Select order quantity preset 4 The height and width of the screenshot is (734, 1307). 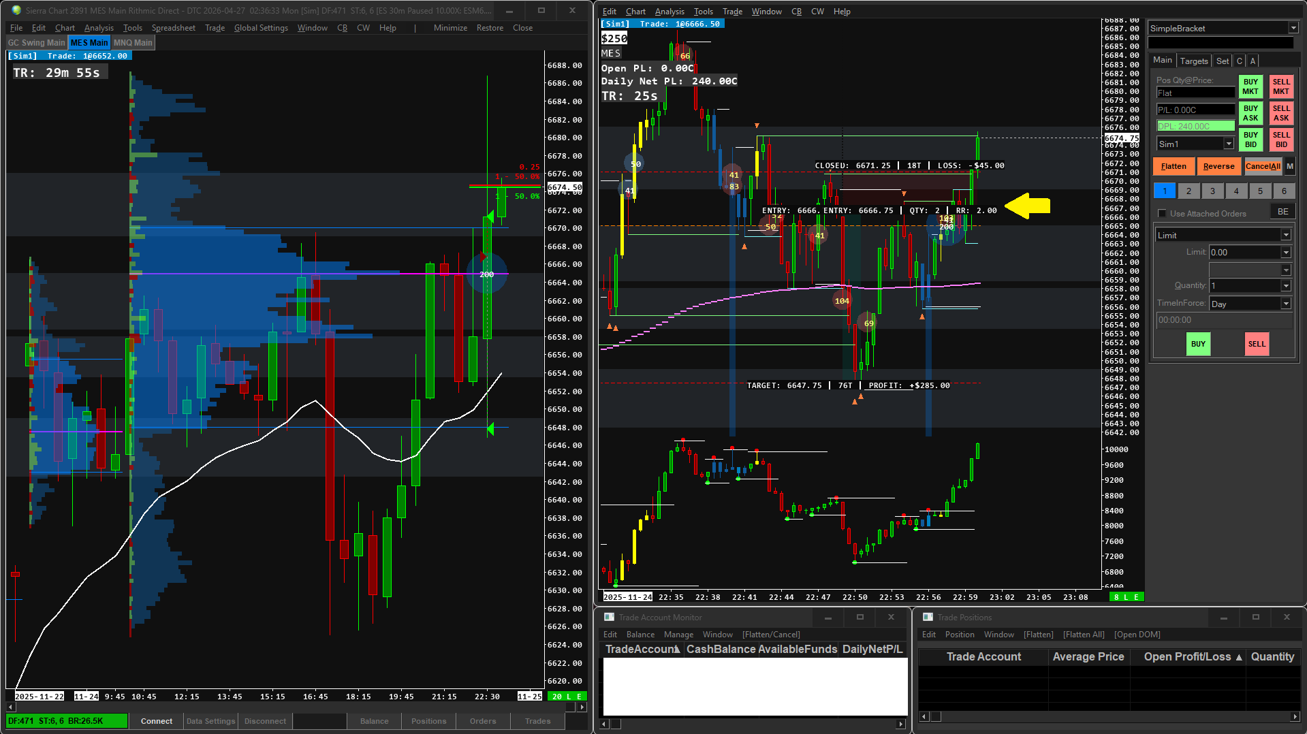[x=1236, y=191]
